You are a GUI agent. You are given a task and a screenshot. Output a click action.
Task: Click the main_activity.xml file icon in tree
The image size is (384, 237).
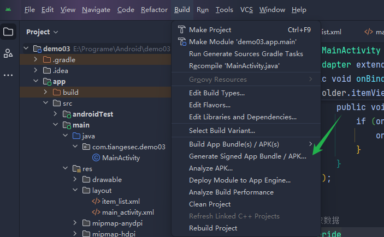point(96,212)
